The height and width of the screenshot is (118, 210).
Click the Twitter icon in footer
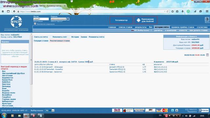click(173, 110)
